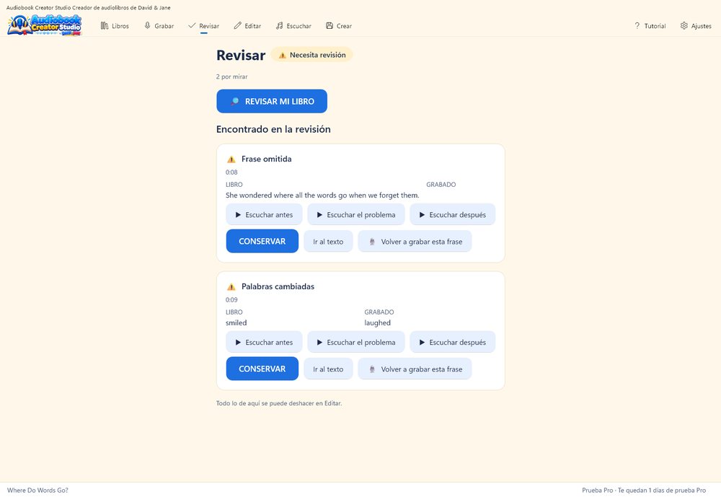Screen dimensions: 721x497
Task: Open the Libros section
Action: [x=115, y=26]
